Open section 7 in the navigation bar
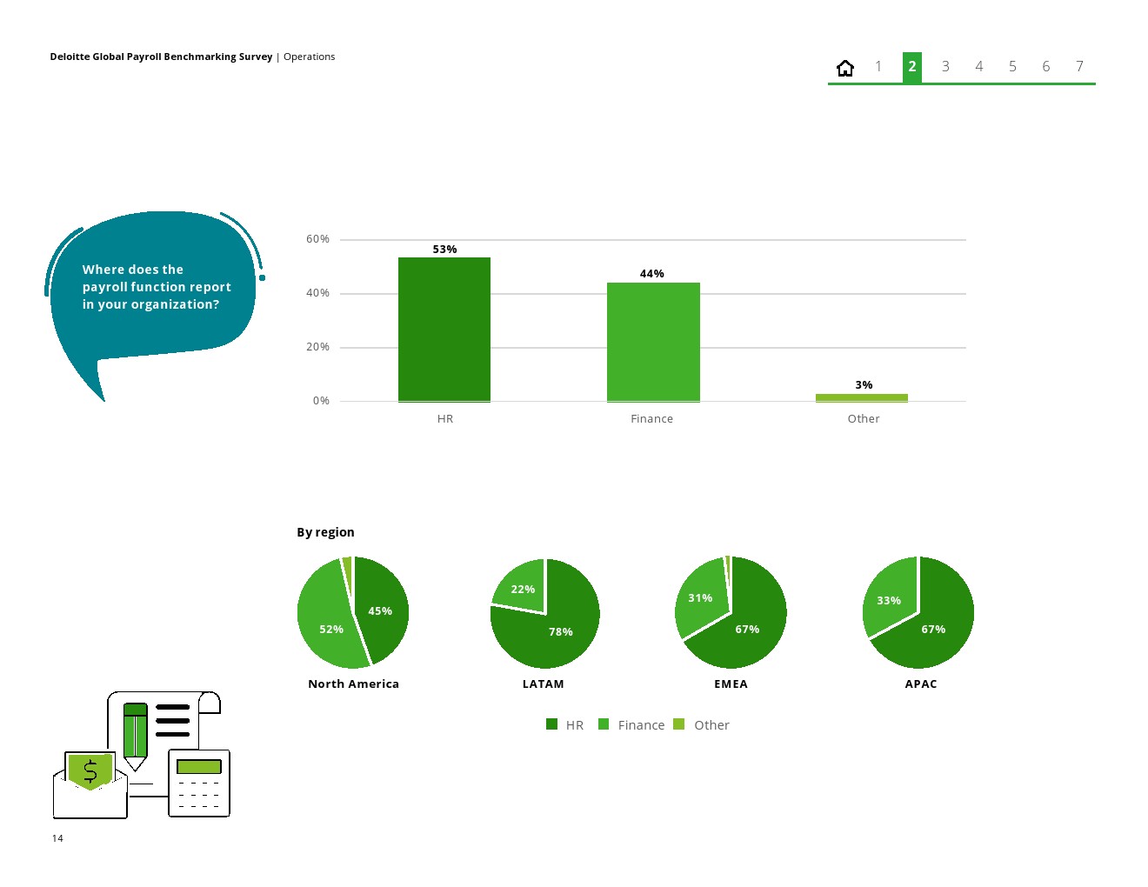Image resolution: width=1148 pixels, height=887 pixels. [x=1079, y=67]
